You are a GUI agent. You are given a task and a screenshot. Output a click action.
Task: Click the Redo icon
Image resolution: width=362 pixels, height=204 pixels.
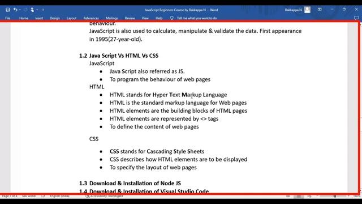25,10
